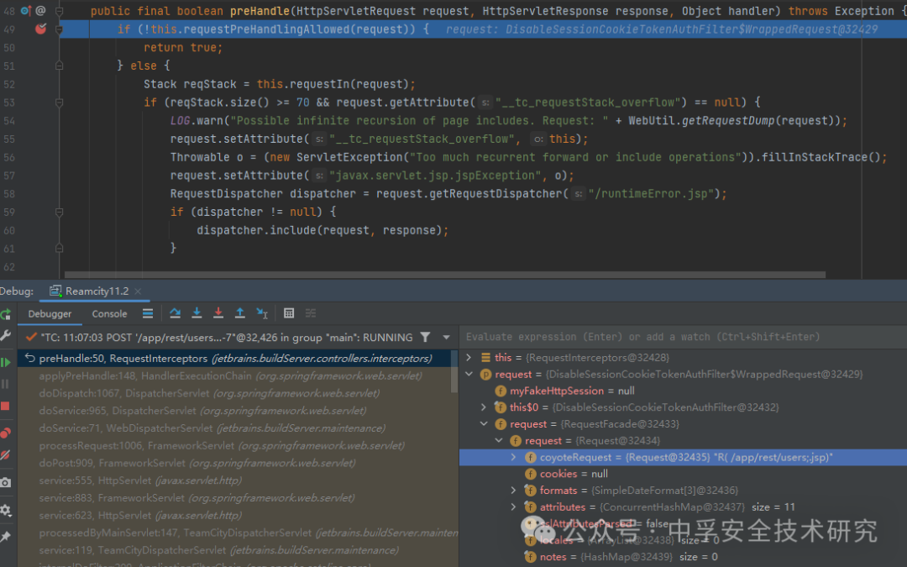907x567 pixels.
Task: Pause the program in debug sidebar
Action: [x=5, y=384]
